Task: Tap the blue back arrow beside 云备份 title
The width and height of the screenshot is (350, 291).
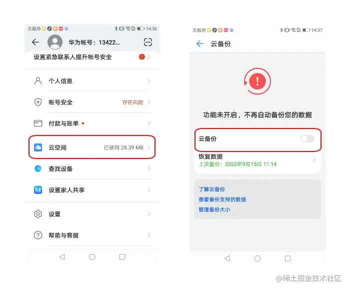Action: pos(200,43)
